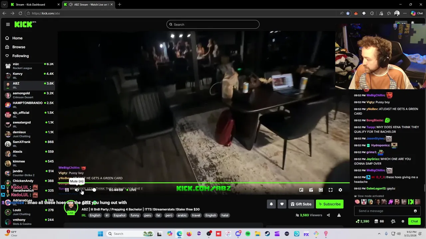Reload the page

20,13
